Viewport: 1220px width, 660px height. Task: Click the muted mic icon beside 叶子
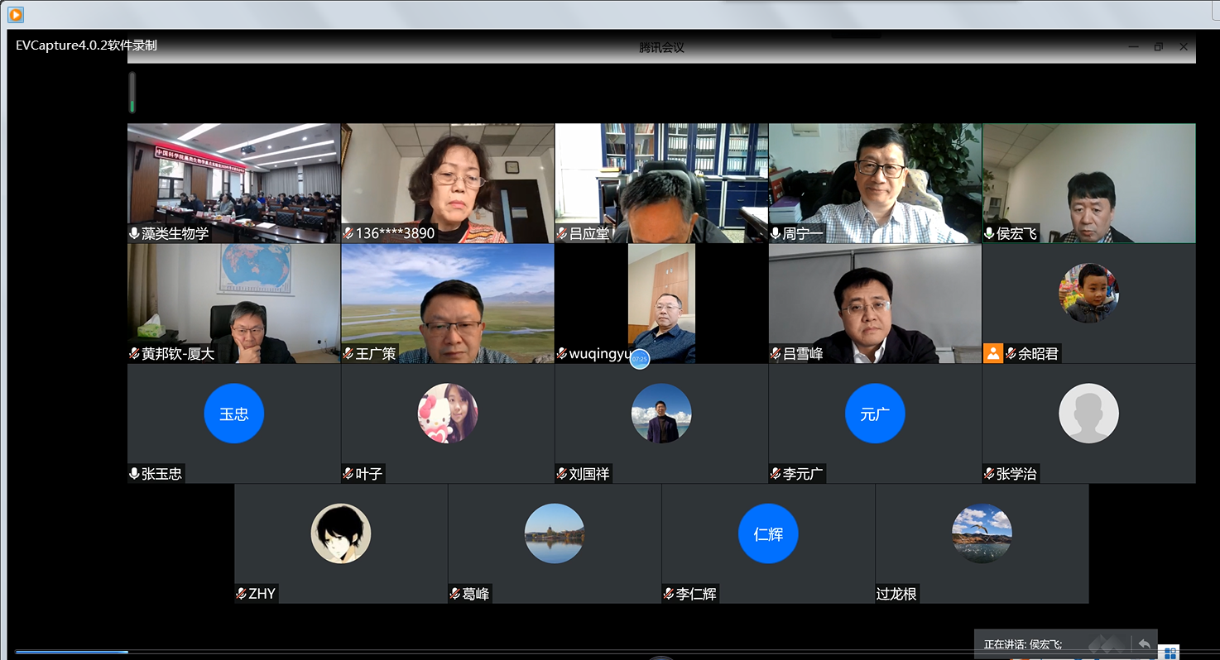(x=348, y=474)
